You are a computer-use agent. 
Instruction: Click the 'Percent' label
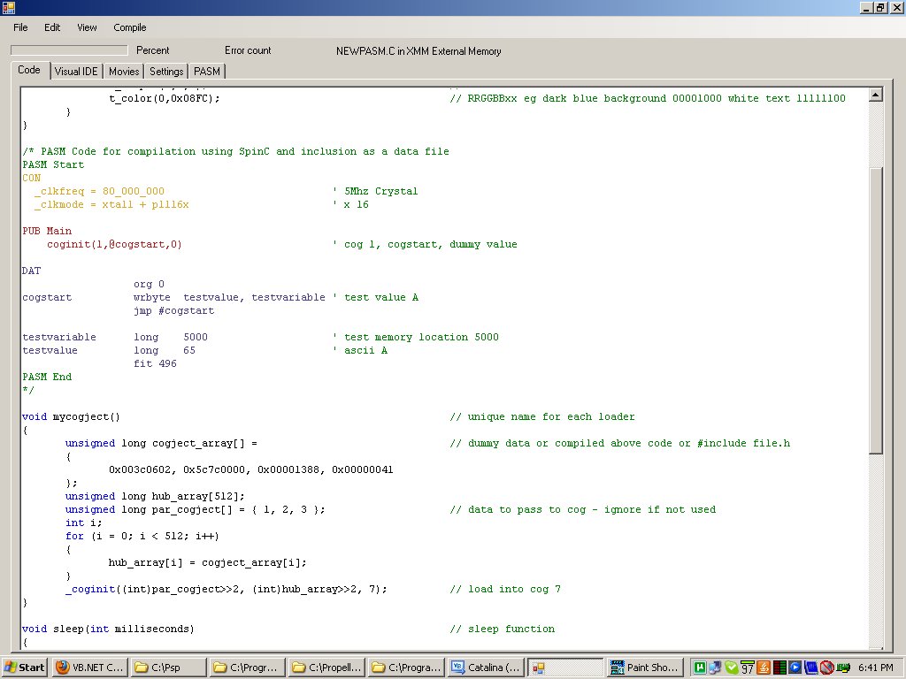[152, 50]
